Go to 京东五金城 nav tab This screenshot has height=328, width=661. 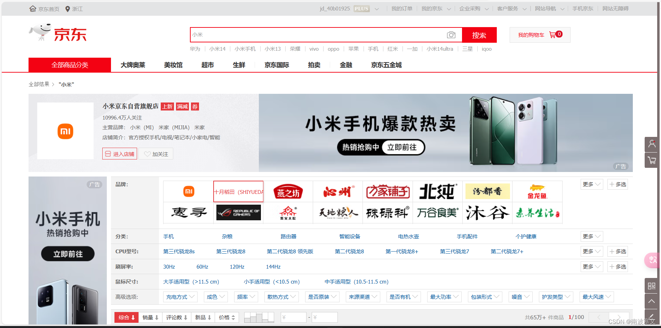[386, 65]
